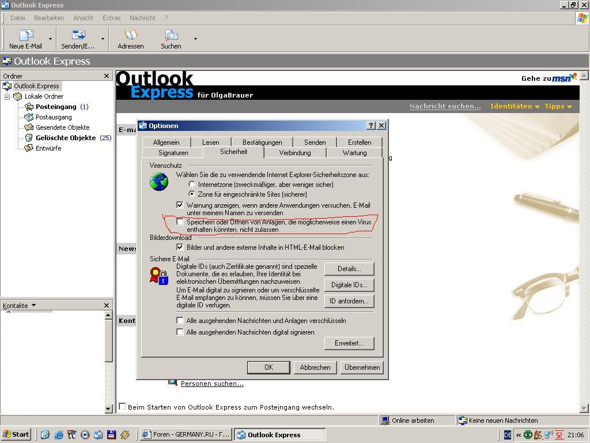This screenshot has height=443, width=590.
Task: Click the certificate and lock icon under Sichere E-Mail
Action: [159, 275]
